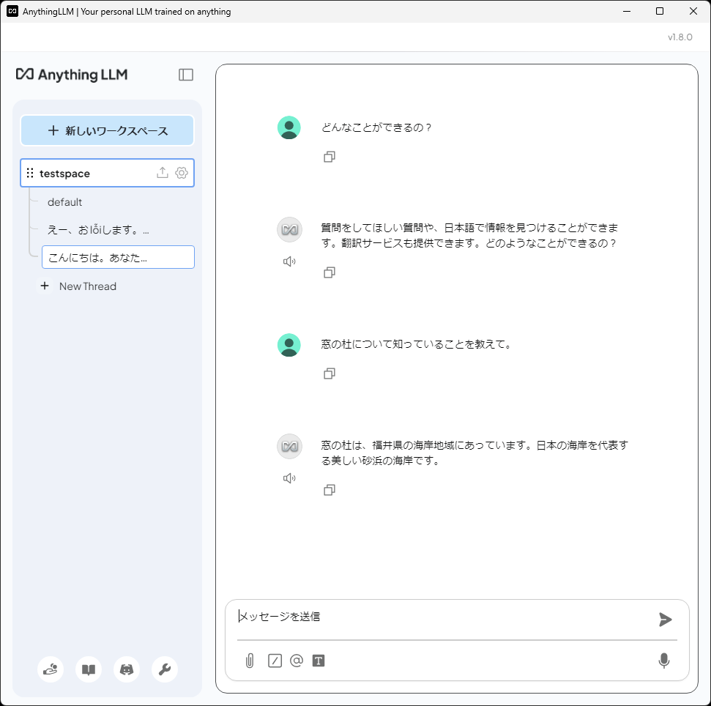Expand the default thread
Viewport: 711px width, 706px height.
coord(64,202)
